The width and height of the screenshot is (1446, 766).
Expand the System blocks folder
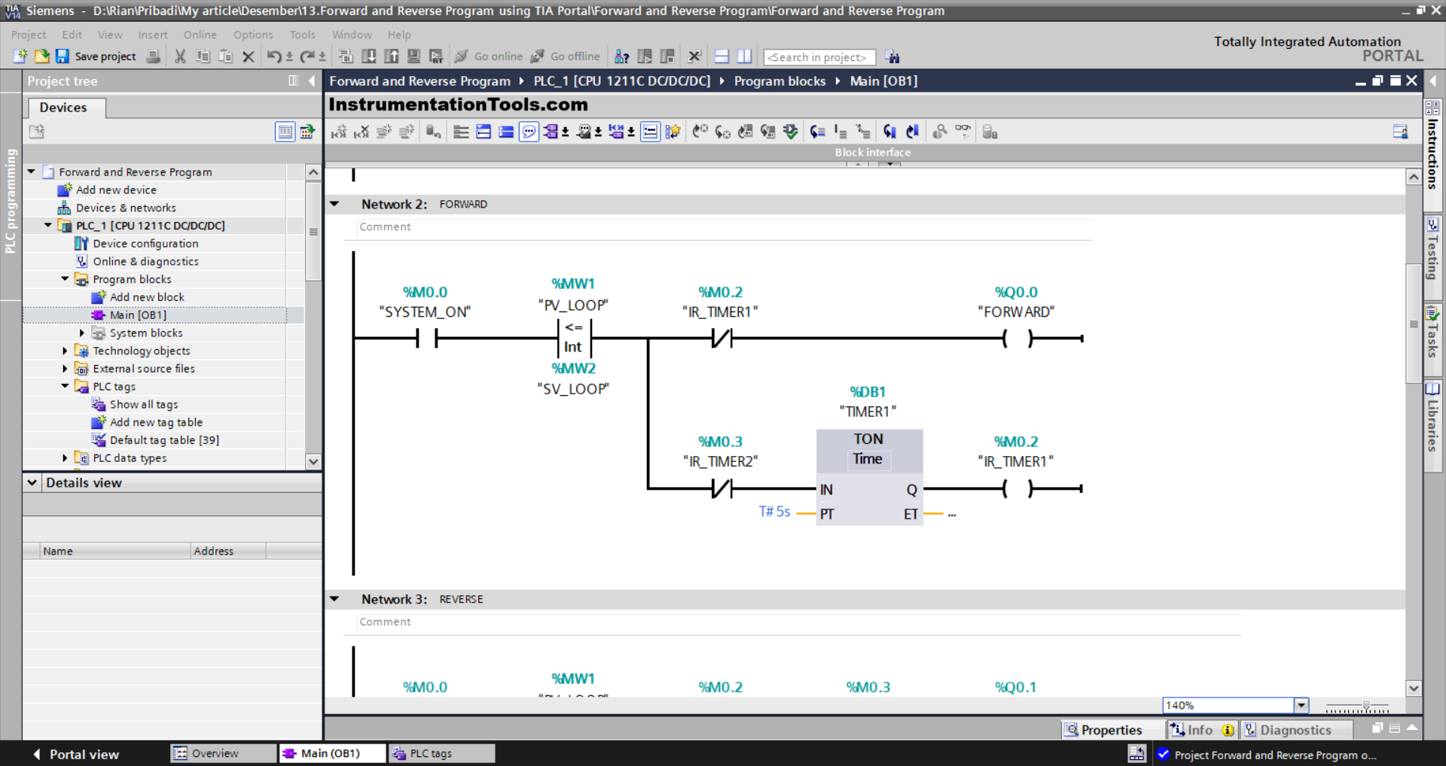pyautogui.click(x=81, y=333)
